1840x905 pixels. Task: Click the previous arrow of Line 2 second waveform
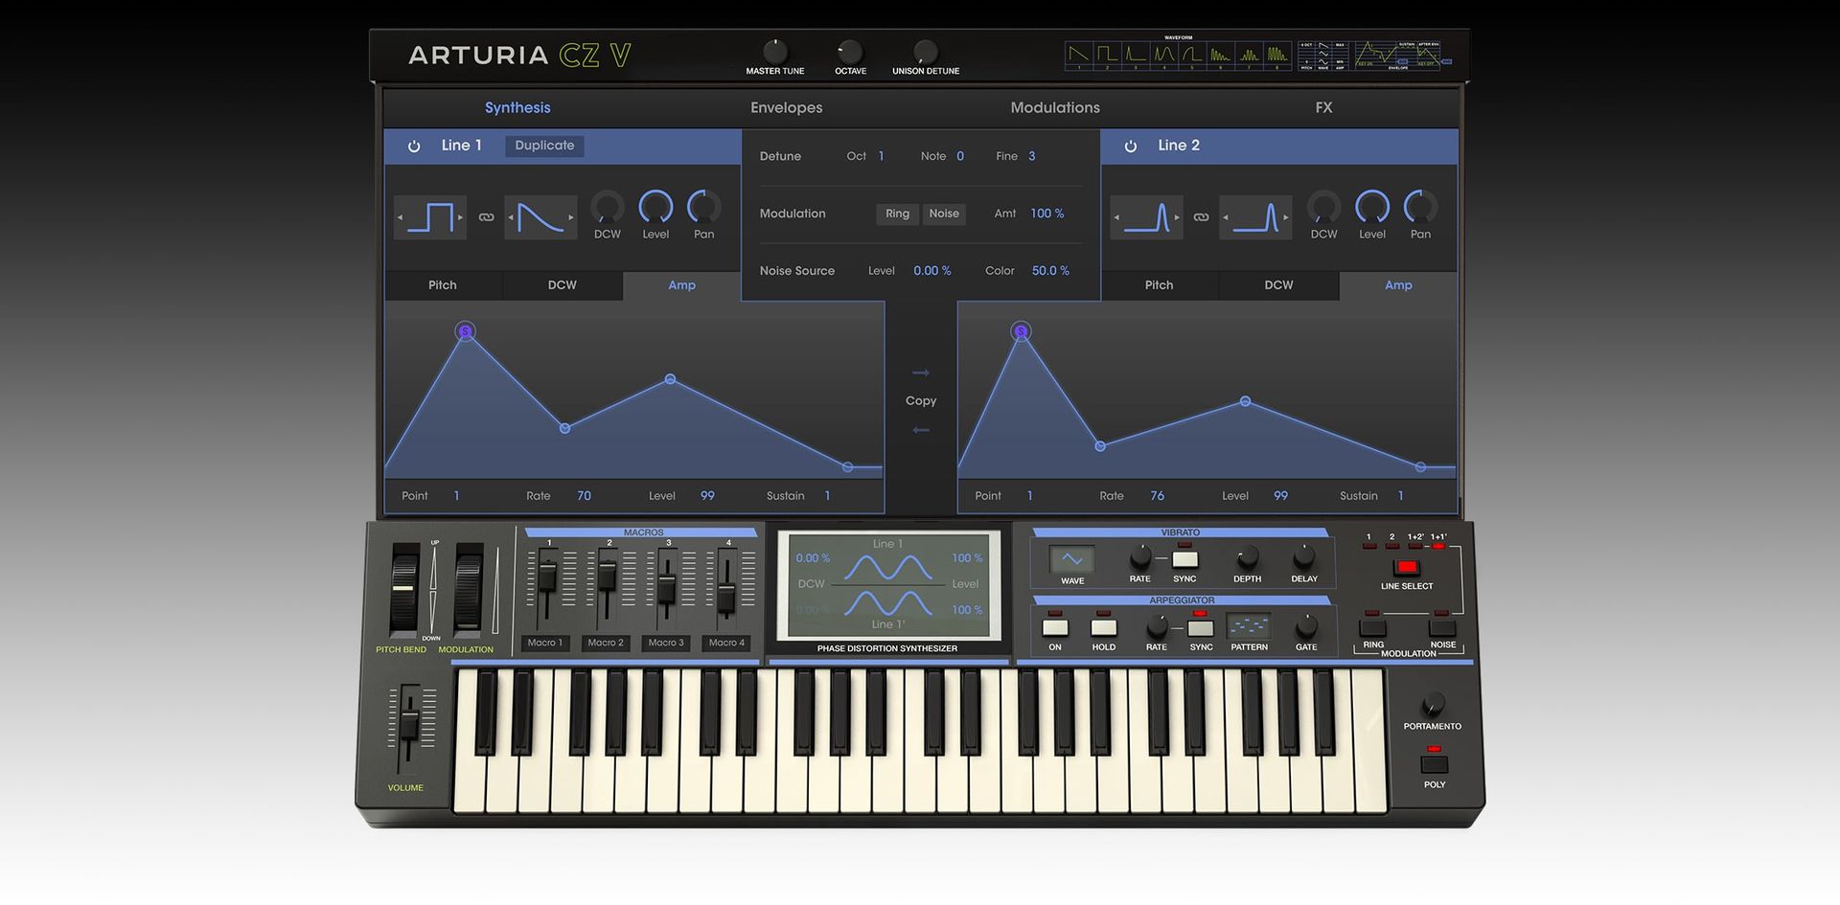(1226, 217)
